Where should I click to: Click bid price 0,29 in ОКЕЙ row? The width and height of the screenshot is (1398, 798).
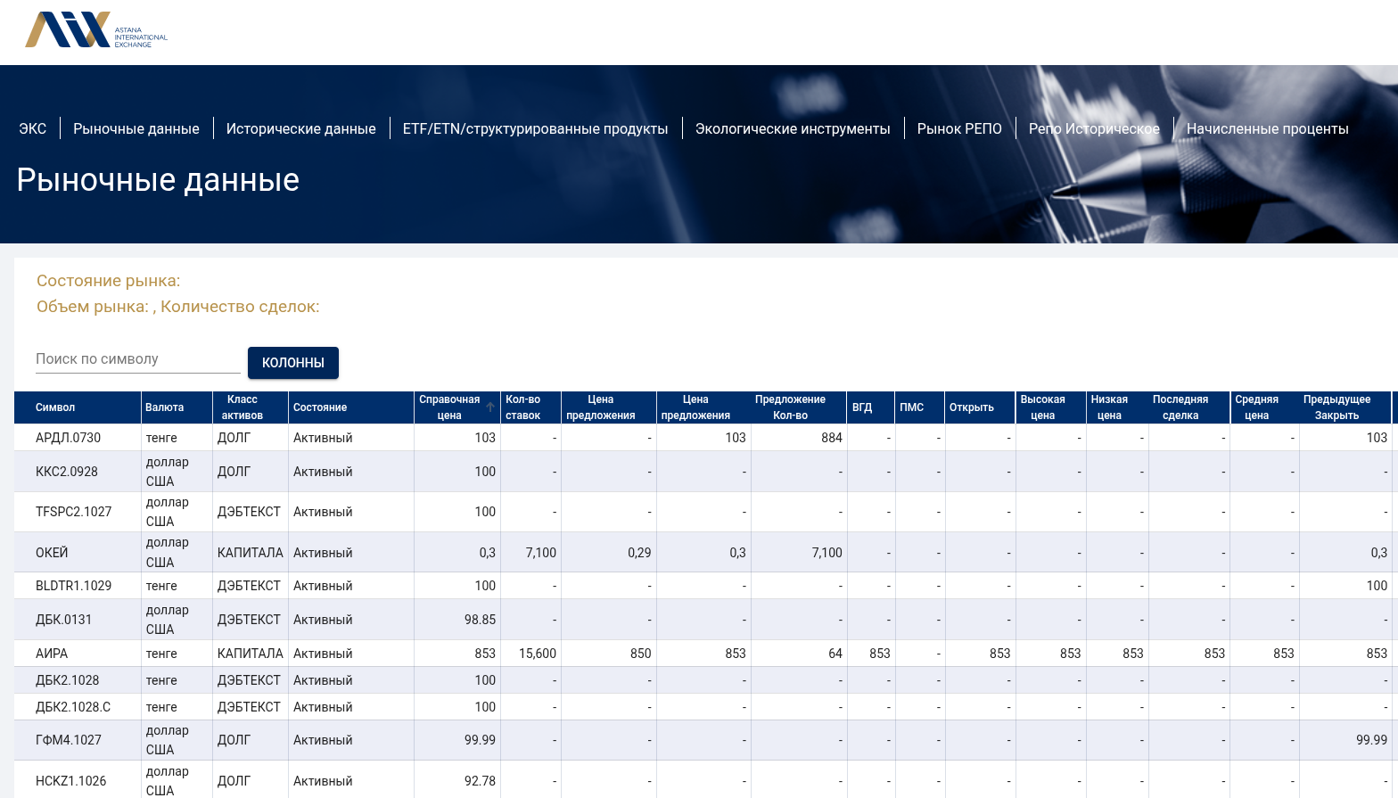point(639,553)
